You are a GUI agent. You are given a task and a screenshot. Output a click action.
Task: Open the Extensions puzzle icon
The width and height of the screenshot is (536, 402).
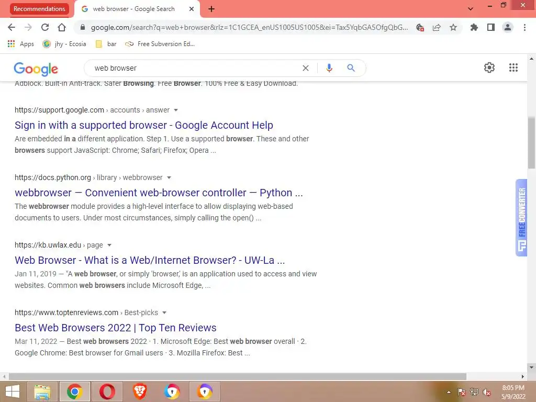pyautogui.click(x=474, y=27)
